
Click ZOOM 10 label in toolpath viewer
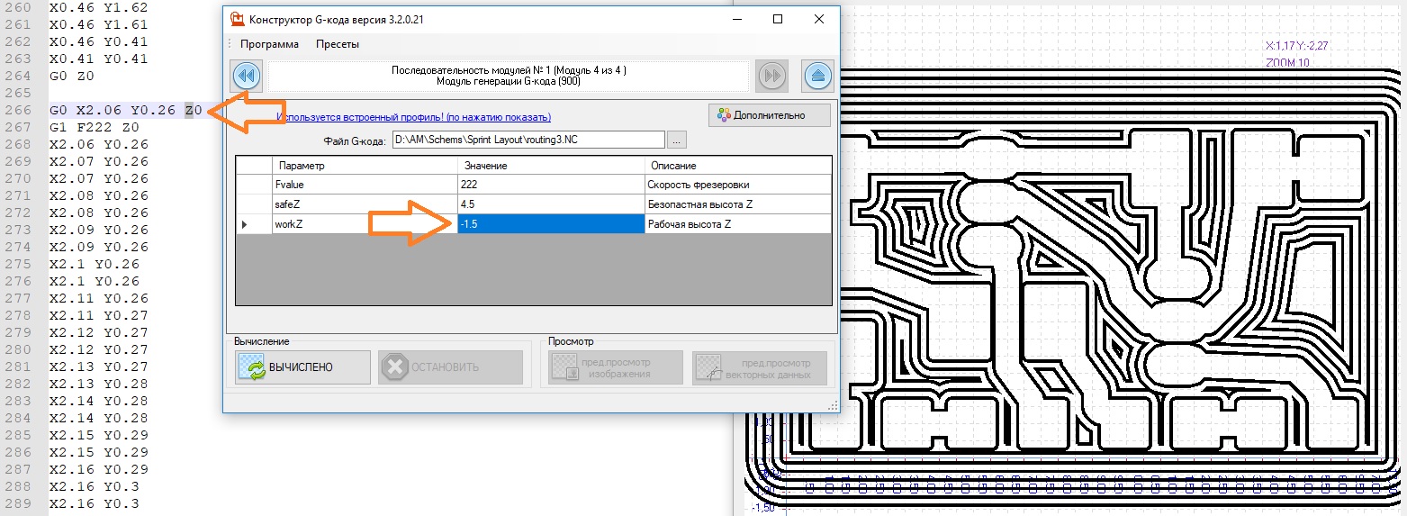(1288, 63)
